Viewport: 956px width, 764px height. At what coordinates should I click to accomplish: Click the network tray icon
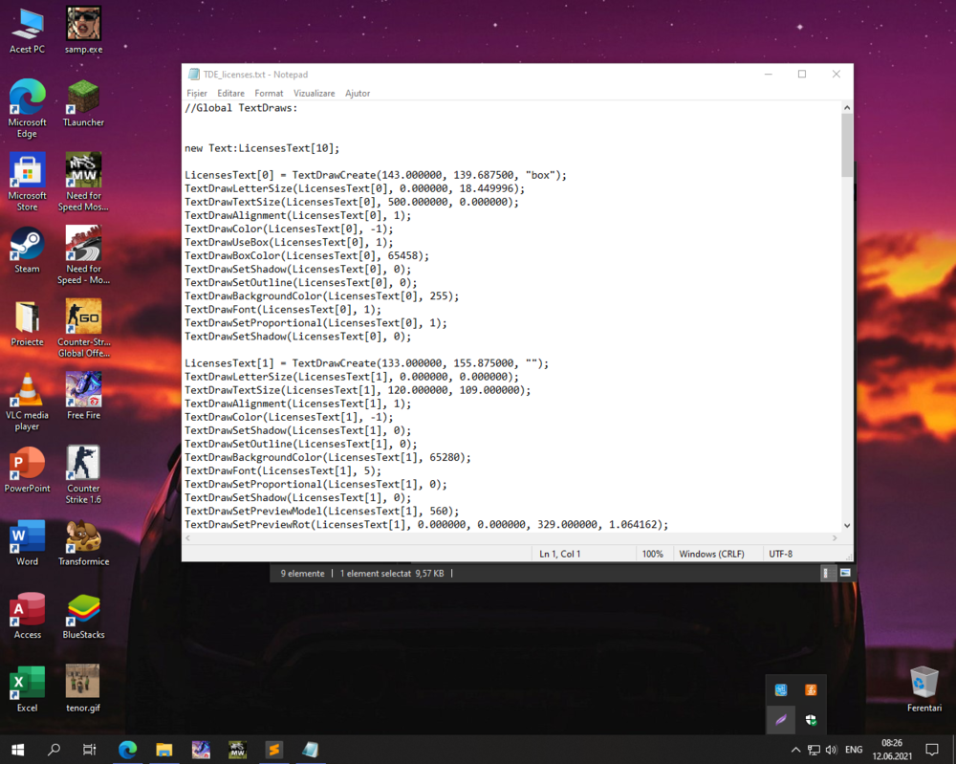(814, 750)
